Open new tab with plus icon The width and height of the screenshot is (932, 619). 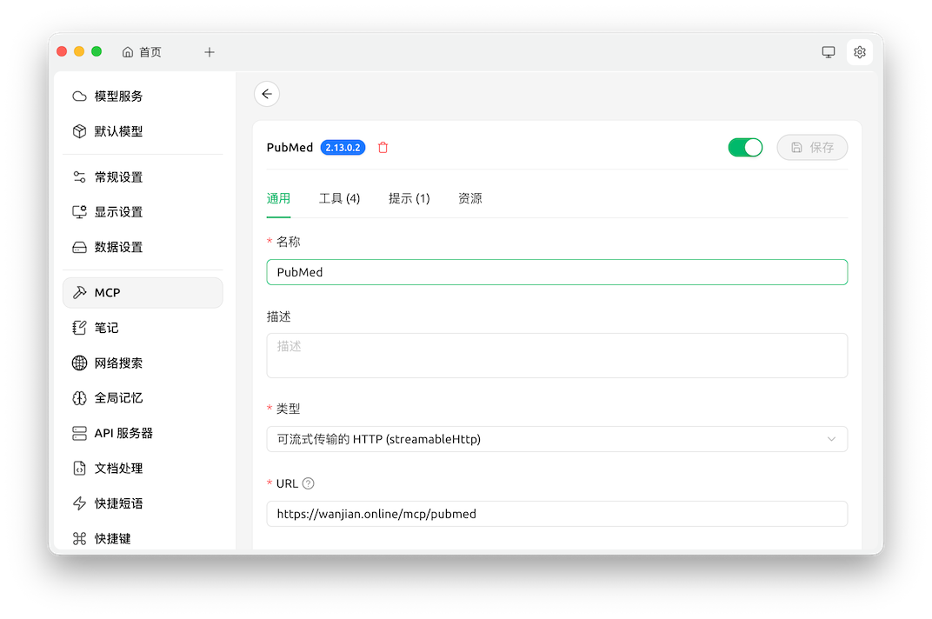pyautogui.click(x=210, y=52)
